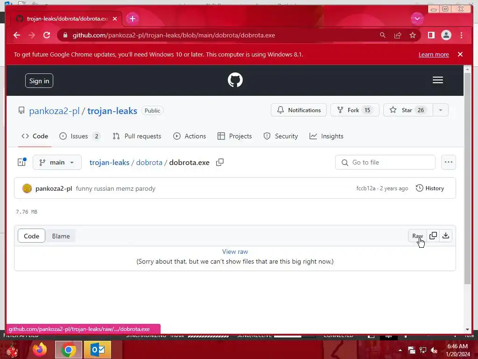
Task: Click scrollbar down arrow
Action: point(467,329)
